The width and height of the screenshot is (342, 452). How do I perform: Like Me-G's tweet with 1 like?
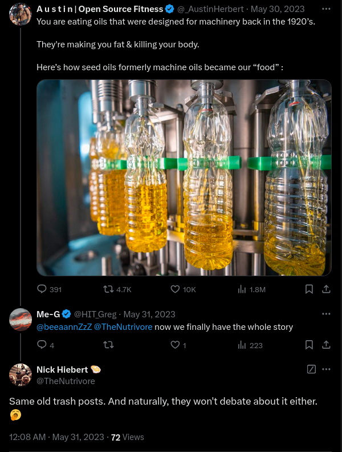[176, 345]
